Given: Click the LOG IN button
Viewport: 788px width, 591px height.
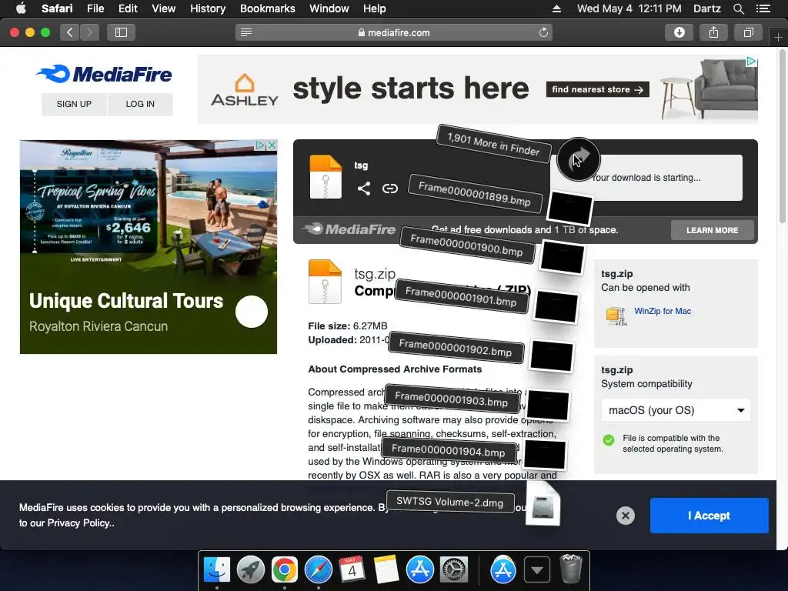Looking at the screenshot, I should (x=140, y=104).
